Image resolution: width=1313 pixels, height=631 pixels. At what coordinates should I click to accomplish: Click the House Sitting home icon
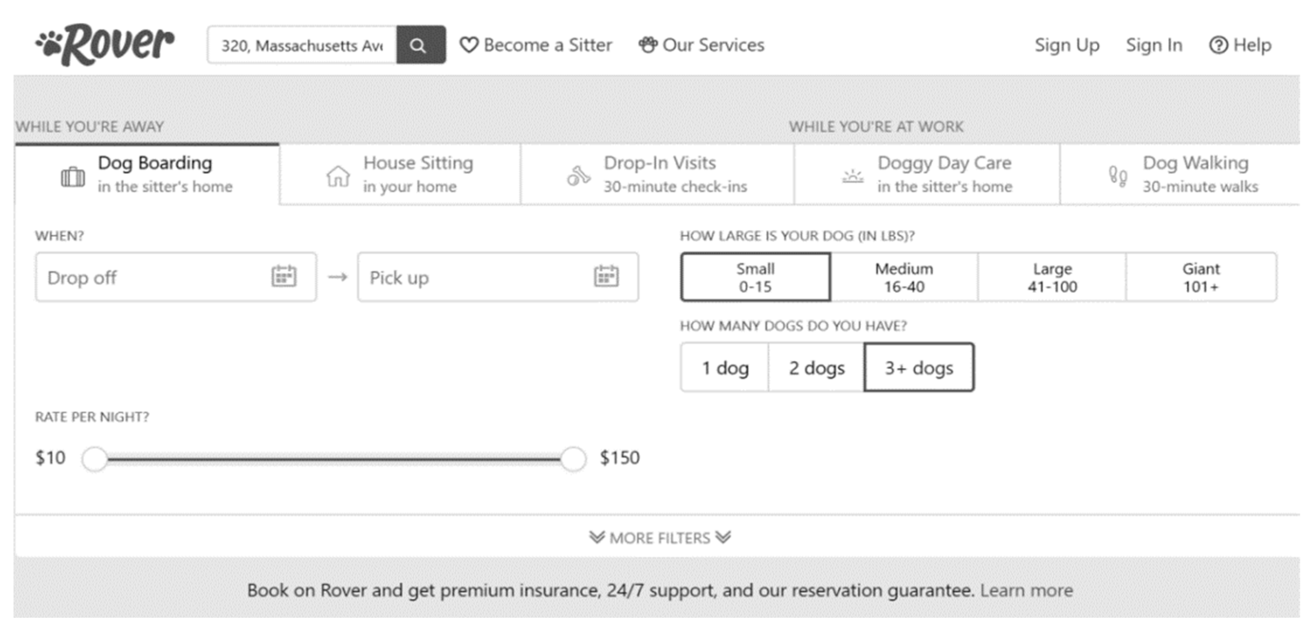[338, 177]
